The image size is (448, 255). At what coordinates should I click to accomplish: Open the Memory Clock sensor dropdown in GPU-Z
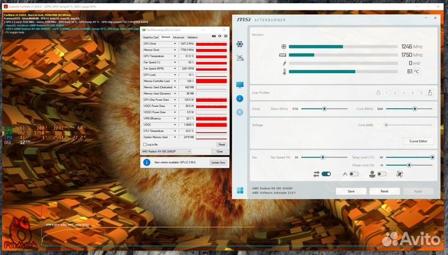(x=175, y=50)
